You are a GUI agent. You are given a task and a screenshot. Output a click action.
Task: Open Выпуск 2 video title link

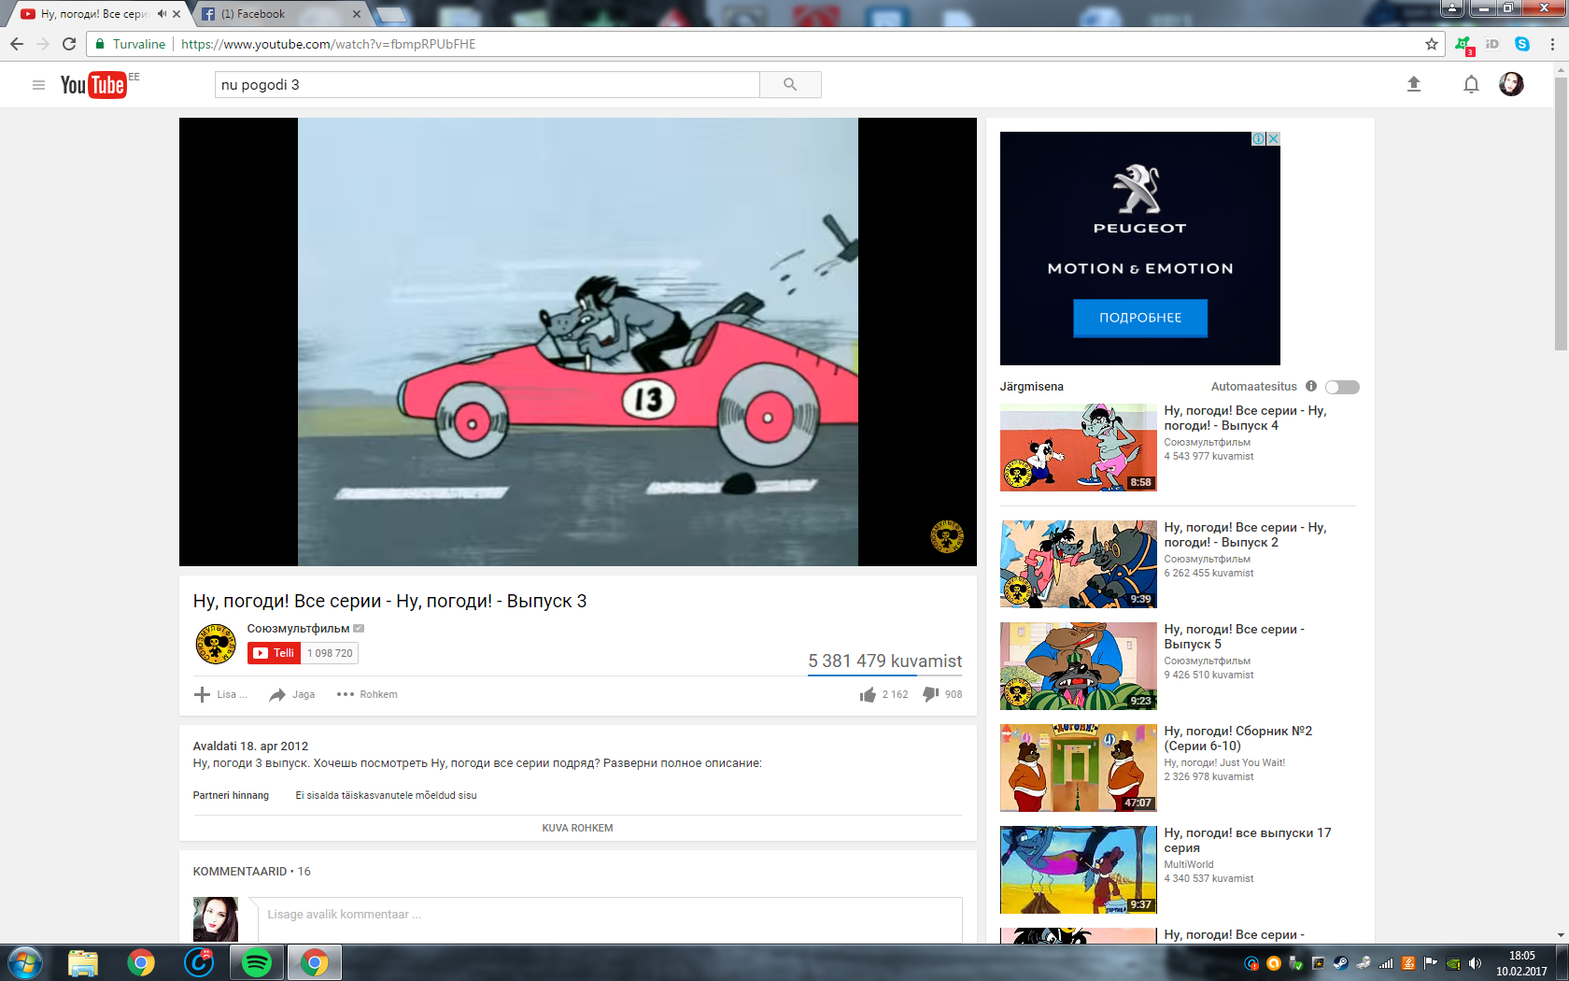pos(1245,534)
